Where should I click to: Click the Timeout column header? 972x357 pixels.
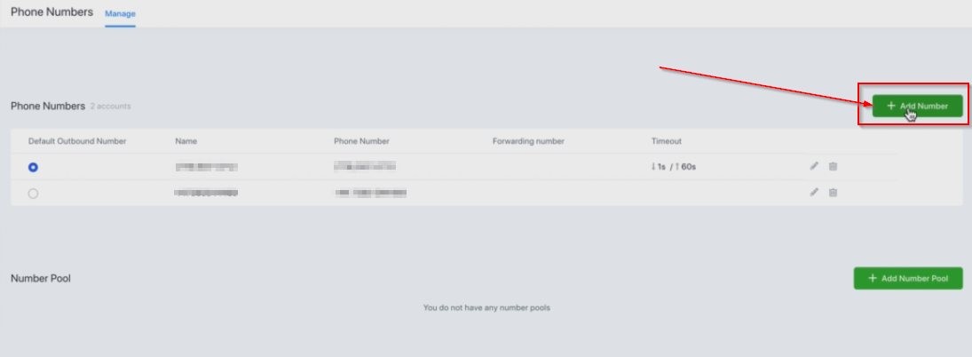667,141
